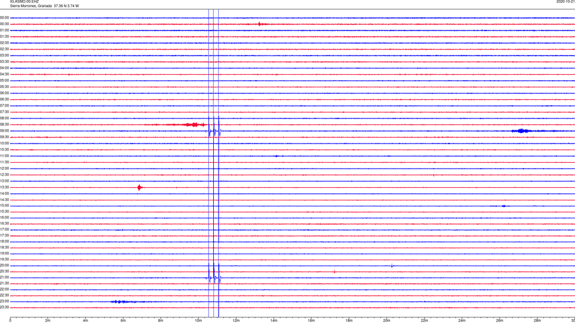
Task: Select the 01:00 trace time label
Action: point(4,31)
